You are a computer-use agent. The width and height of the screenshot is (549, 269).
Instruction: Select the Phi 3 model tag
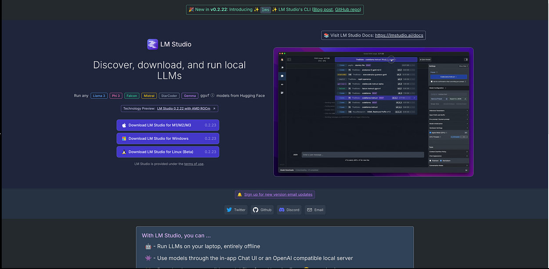(x=116, y=96)
